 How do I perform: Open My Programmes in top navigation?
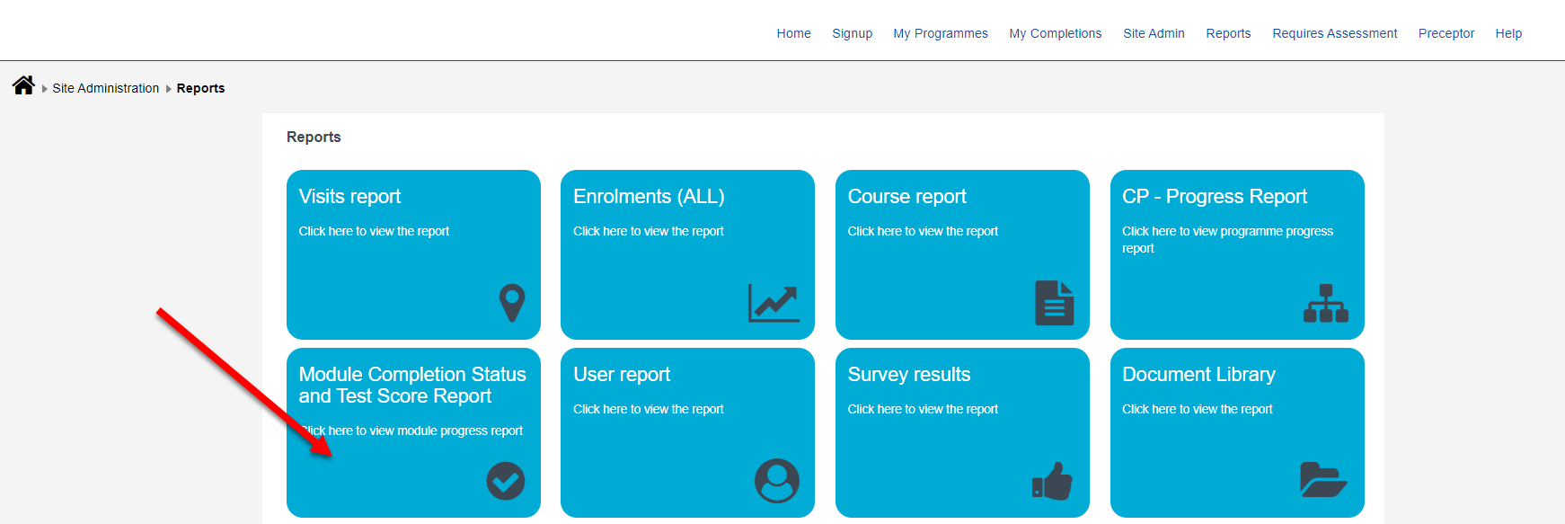pyautogui.click(x=941, y=33)
